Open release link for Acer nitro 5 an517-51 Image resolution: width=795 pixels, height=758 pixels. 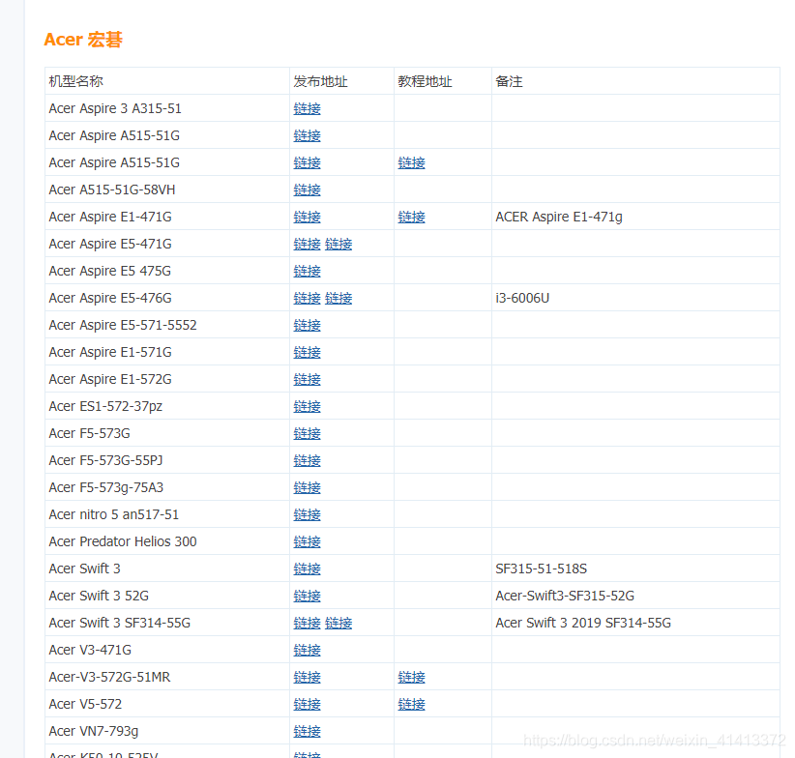click(307, 514)
